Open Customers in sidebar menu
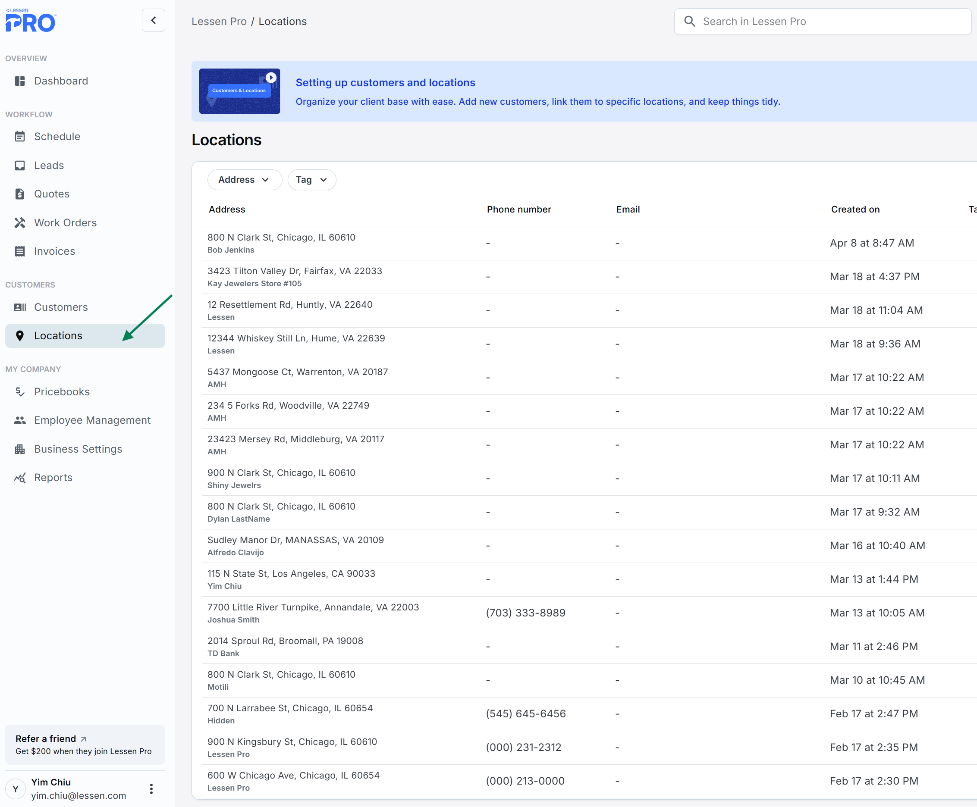Screen dimensions: 977x807 60,307
